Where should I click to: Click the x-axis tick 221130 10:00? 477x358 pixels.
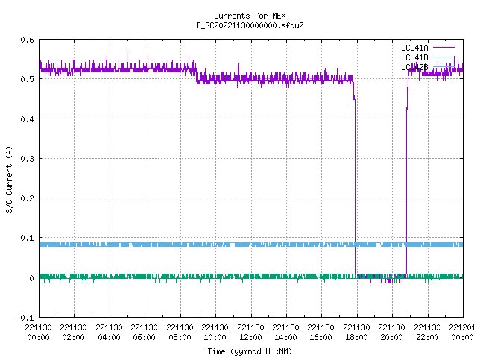pos(215,332)
